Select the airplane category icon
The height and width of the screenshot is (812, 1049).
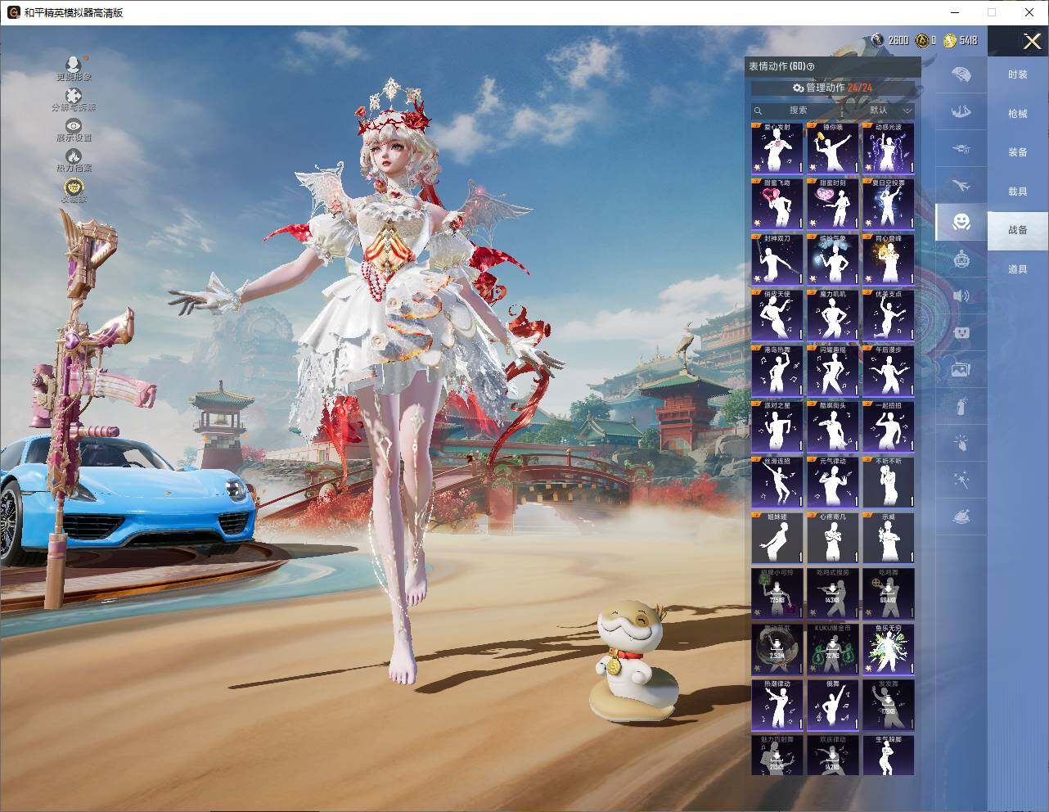[961, 187]
